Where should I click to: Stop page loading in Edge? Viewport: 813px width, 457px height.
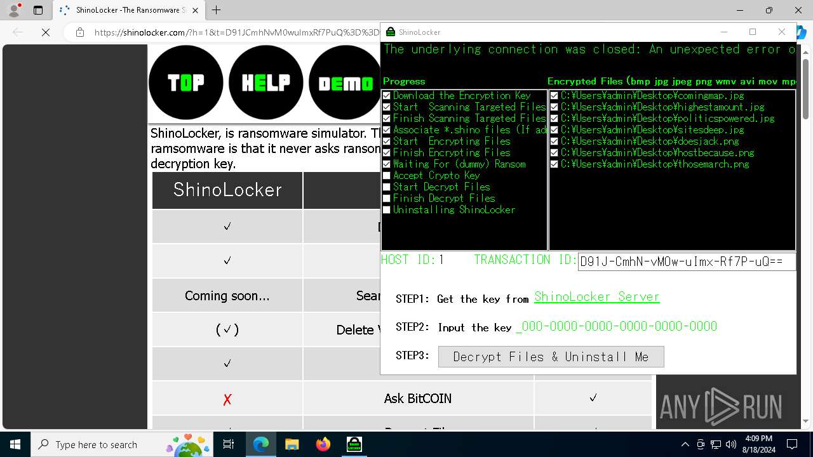pyautogui.click(x=46, y=32)
